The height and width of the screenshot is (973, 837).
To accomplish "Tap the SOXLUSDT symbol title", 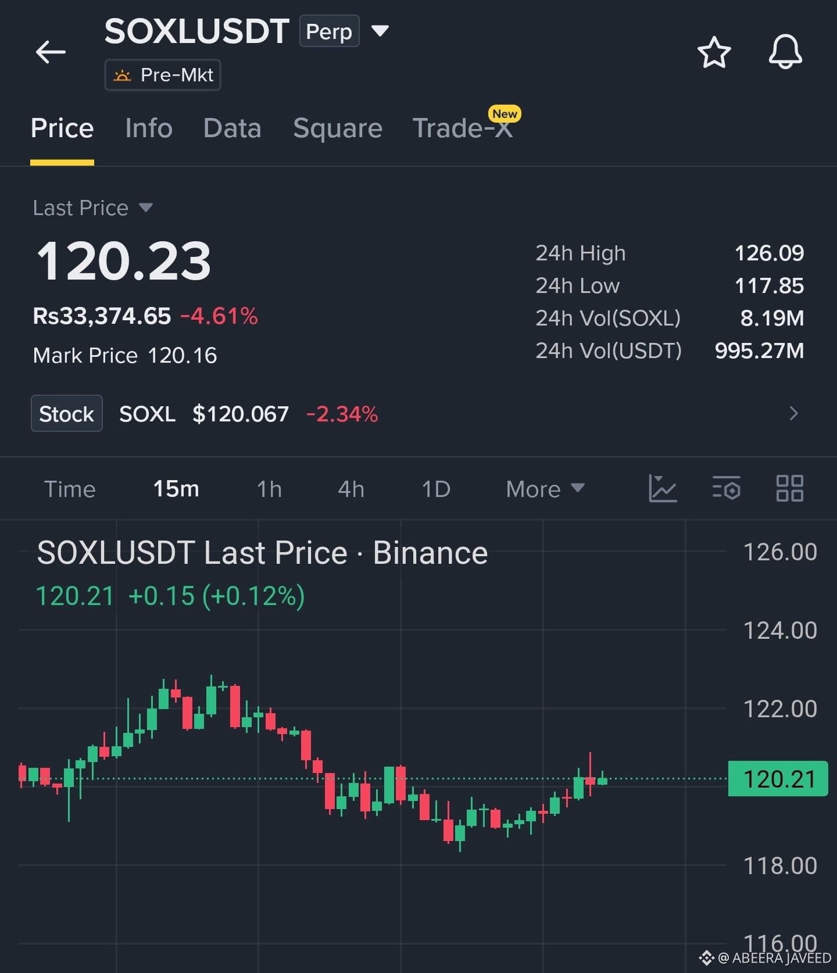I will (196, 31).
